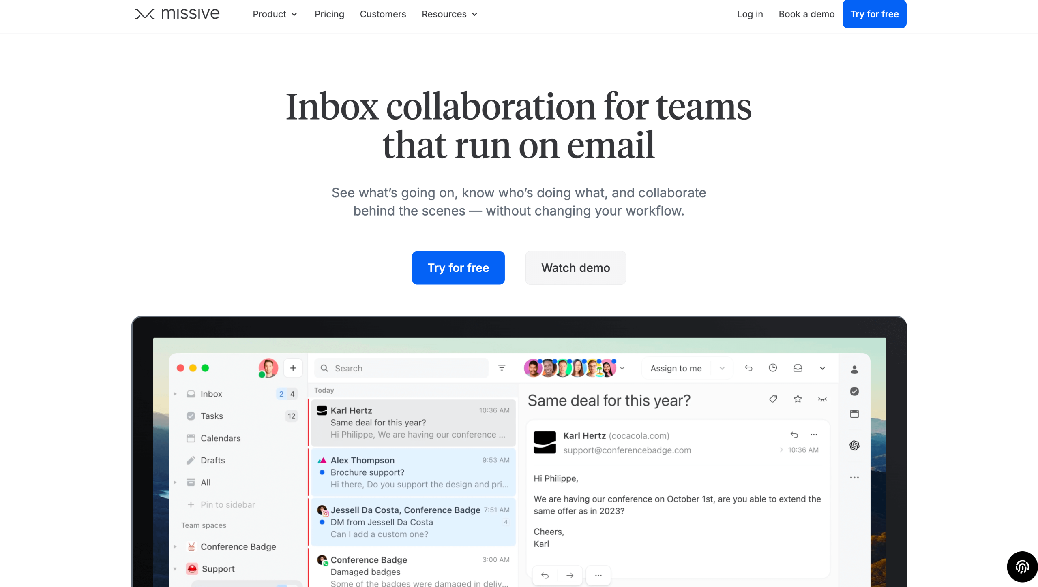This screenshot has height=587, width=1038.
Task: Open the ChatGPT integration in the right sidebar
Action: (x=854, y=446)
